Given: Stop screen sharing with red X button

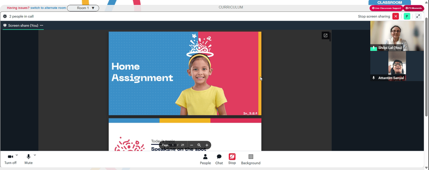Looking at the screenshot, I should (x=396, y=16).
